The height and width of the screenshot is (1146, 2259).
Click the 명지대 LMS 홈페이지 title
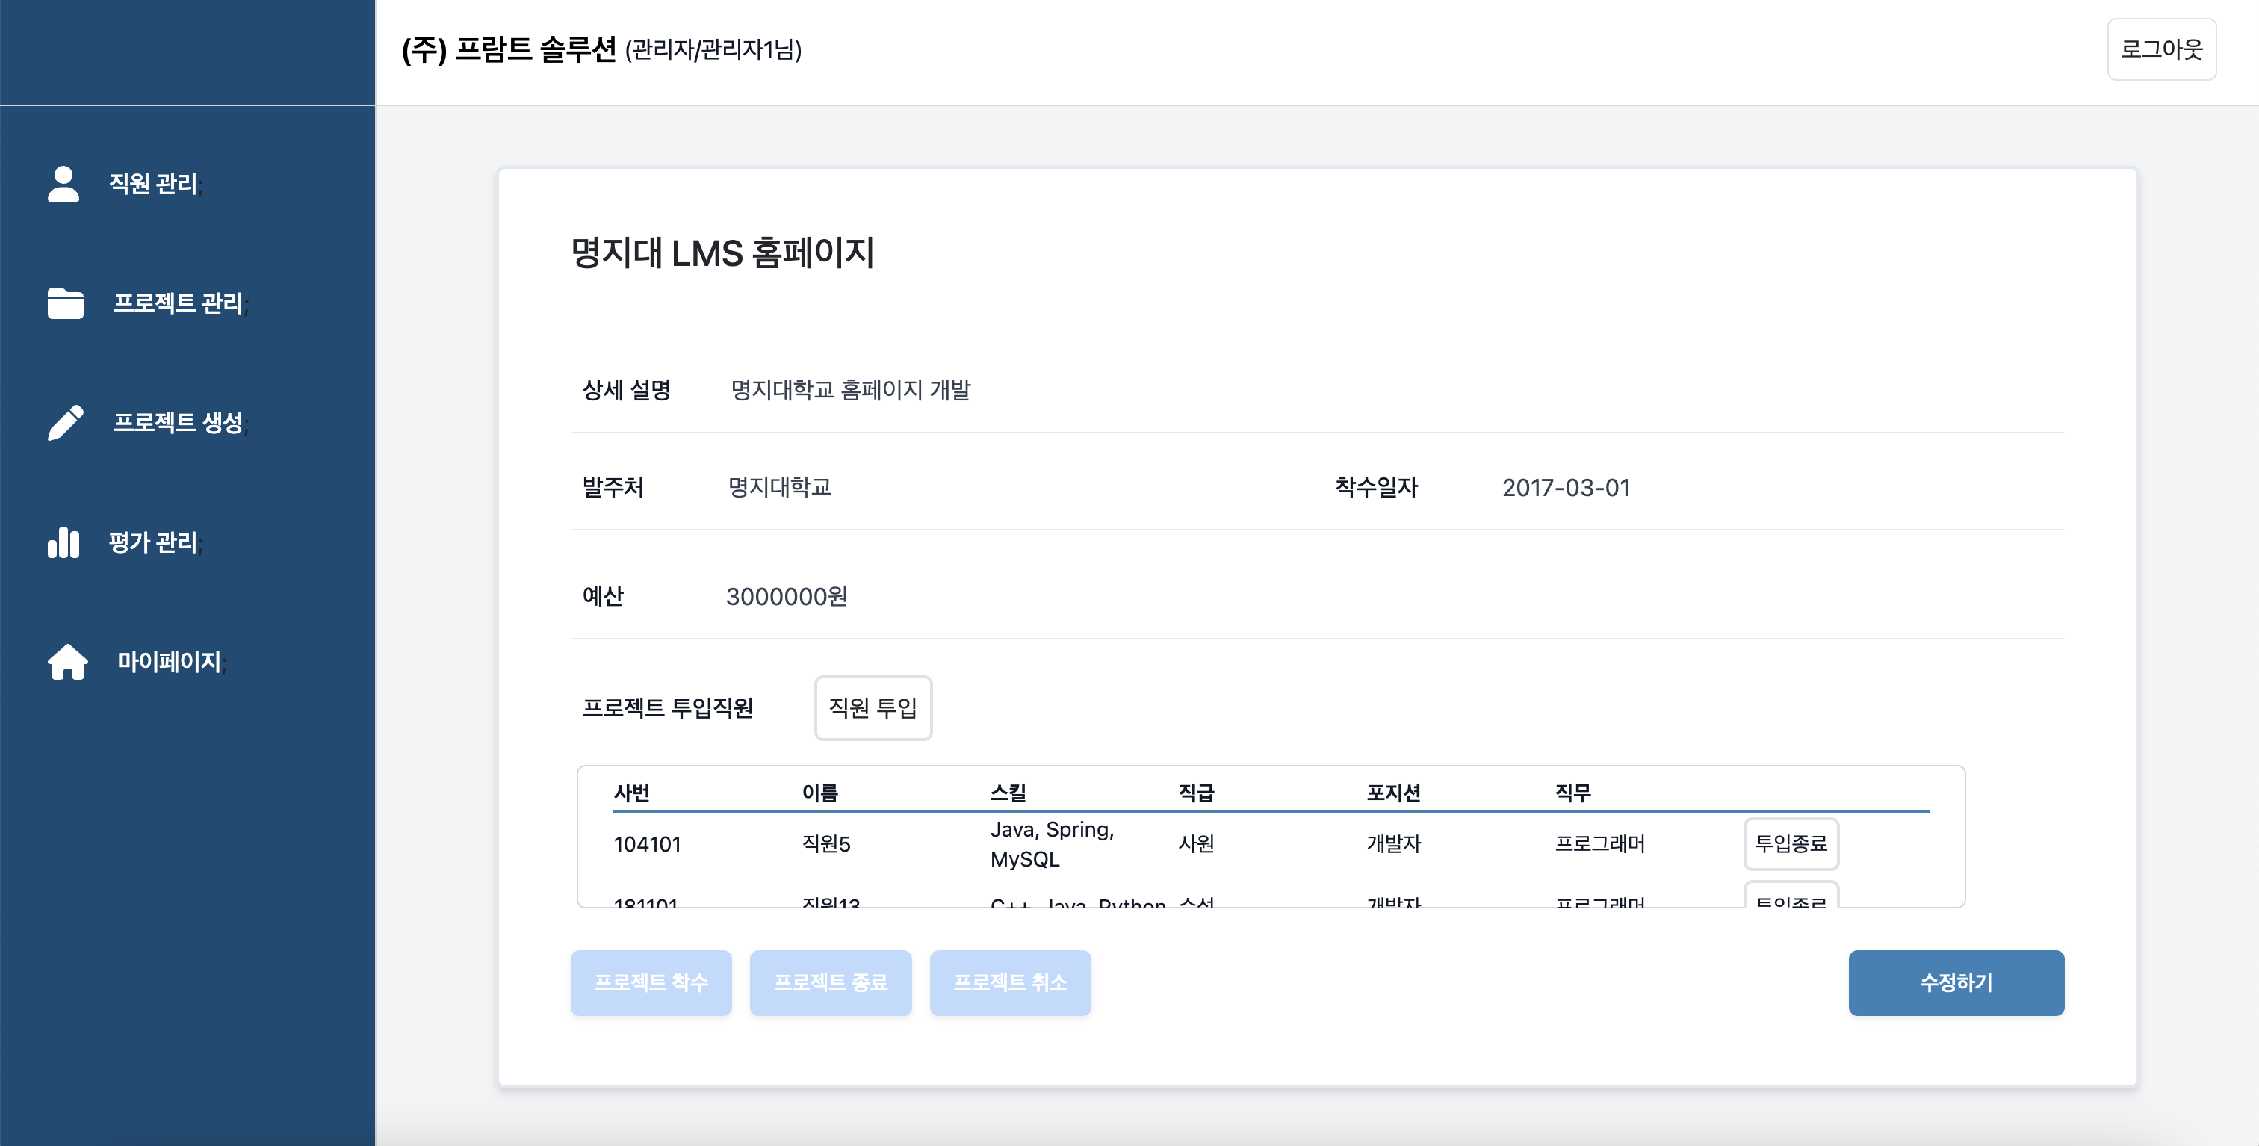tap(722, 253)
